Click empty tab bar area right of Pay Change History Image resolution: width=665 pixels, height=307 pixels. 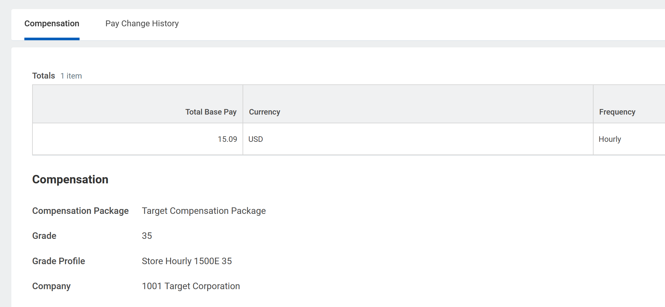click(x=422, y=24)
